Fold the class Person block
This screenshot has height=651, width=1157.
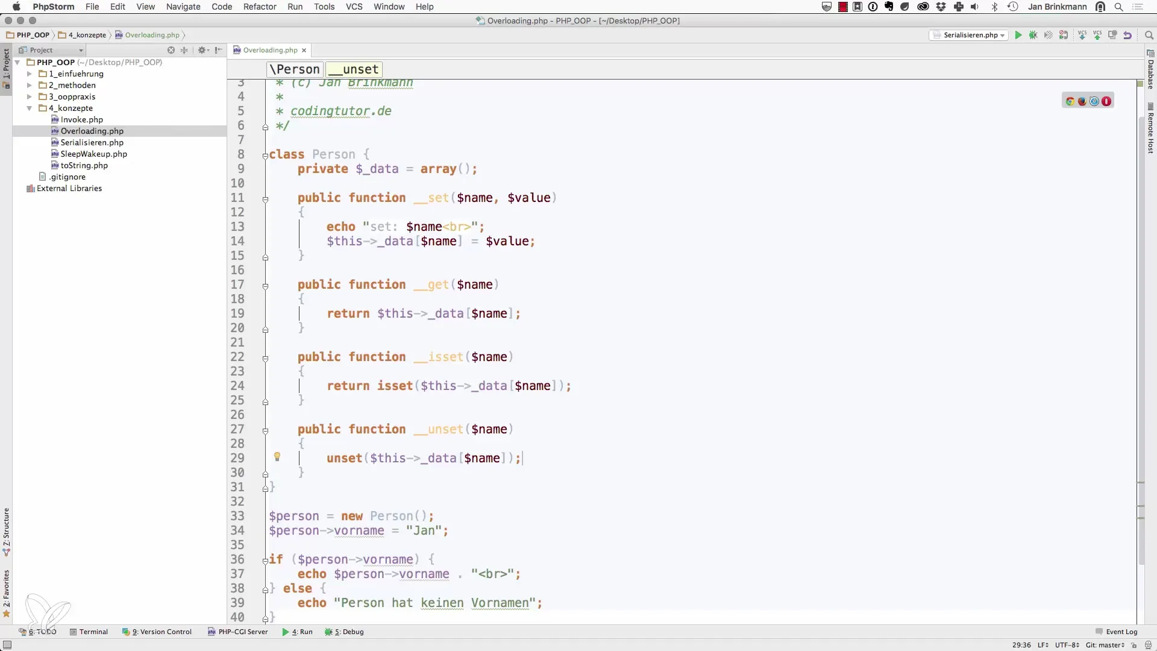(x=265, y=155)
